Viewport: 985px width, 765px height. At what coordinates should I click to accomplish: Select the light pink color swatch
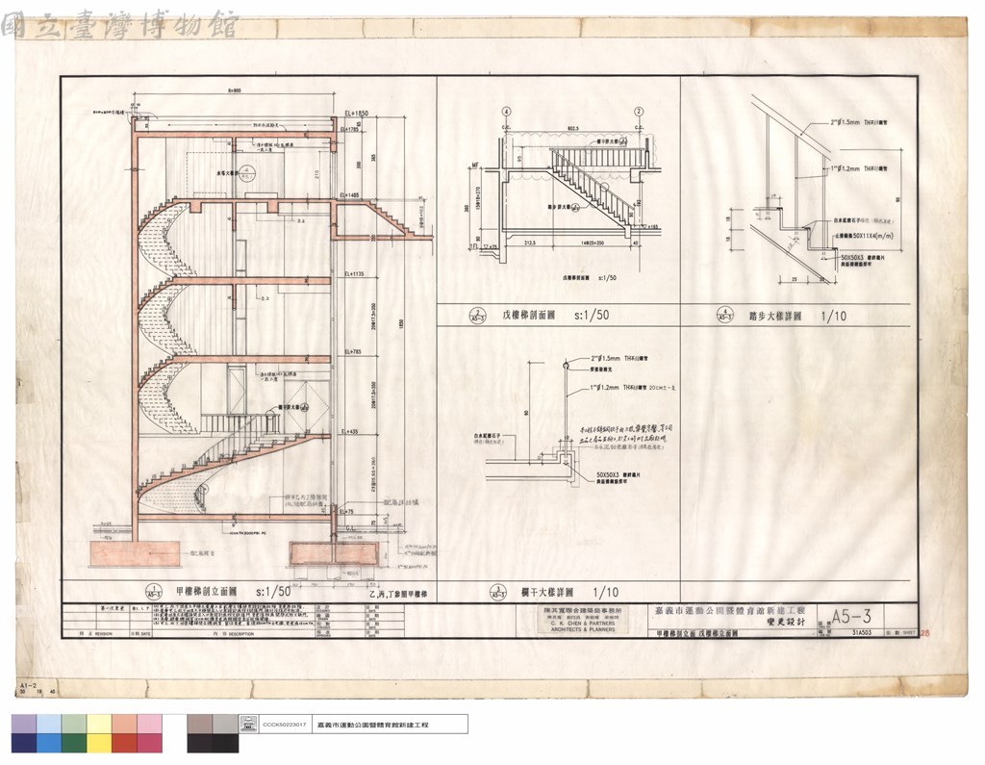tap(149, 724)
